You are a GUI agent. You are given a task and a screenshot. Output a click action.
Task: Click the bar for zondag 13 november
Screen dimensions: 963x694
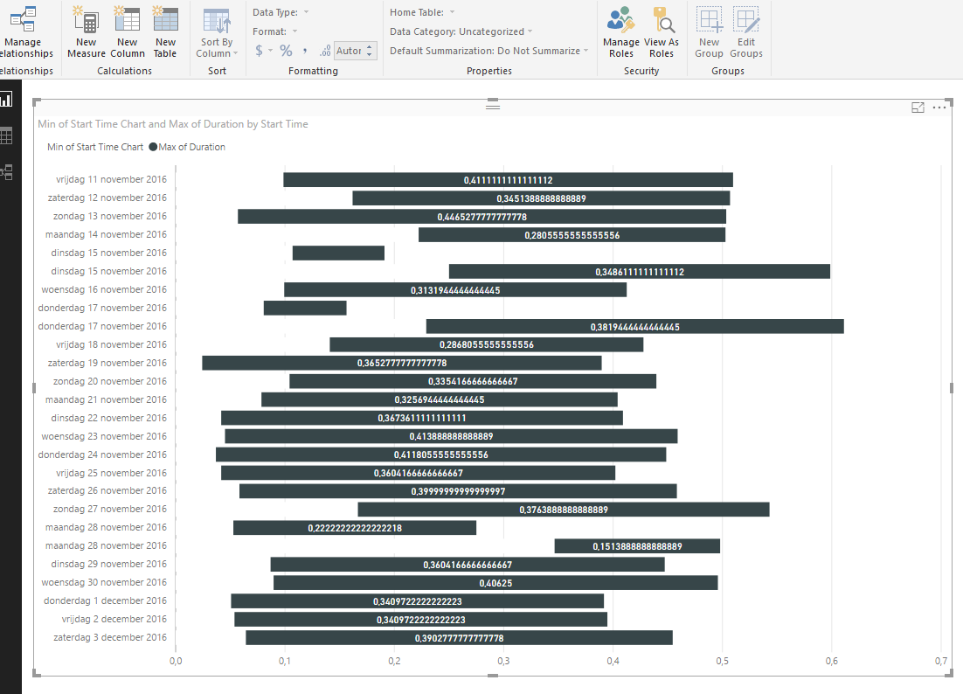[x=481, y=217]
